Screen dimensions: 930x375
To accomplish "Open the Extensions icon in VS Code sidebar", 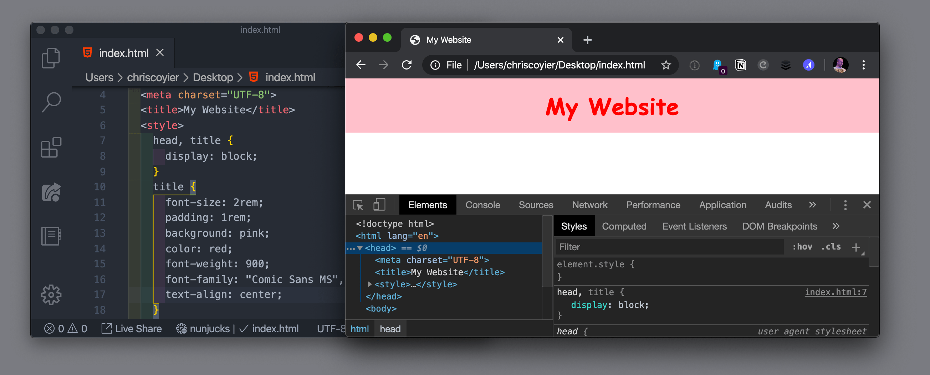I will coord(51,147).
